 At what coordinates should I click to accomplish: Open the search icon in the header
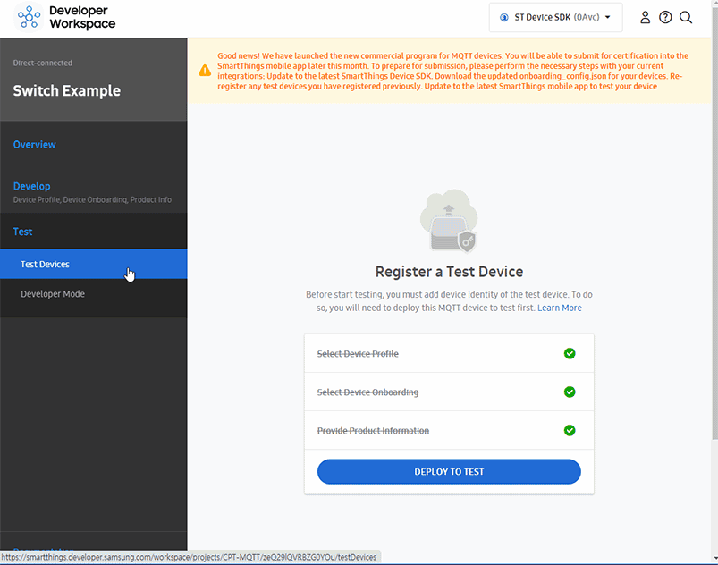pyautogui.click(x=686, y=17)
